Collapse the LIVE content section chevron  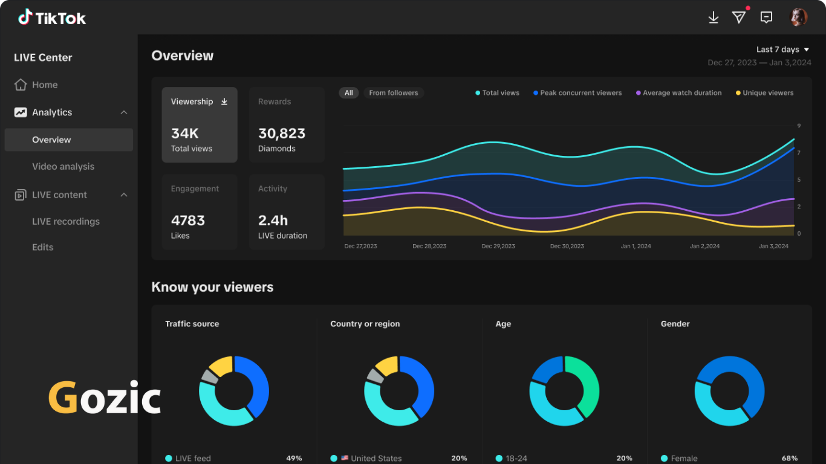(124, 195)
